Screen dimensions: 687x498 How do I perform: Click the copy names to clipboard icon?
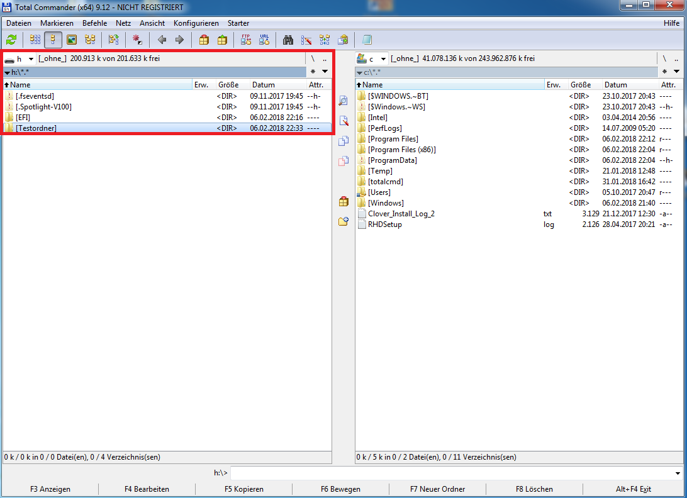pos(343,40)
